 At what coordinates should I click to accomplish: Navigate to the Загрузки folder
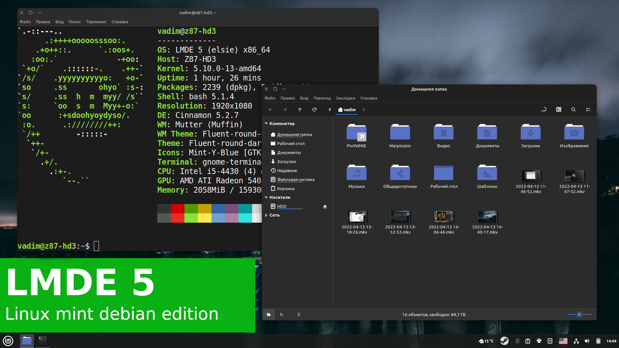(x=286, y=161)
